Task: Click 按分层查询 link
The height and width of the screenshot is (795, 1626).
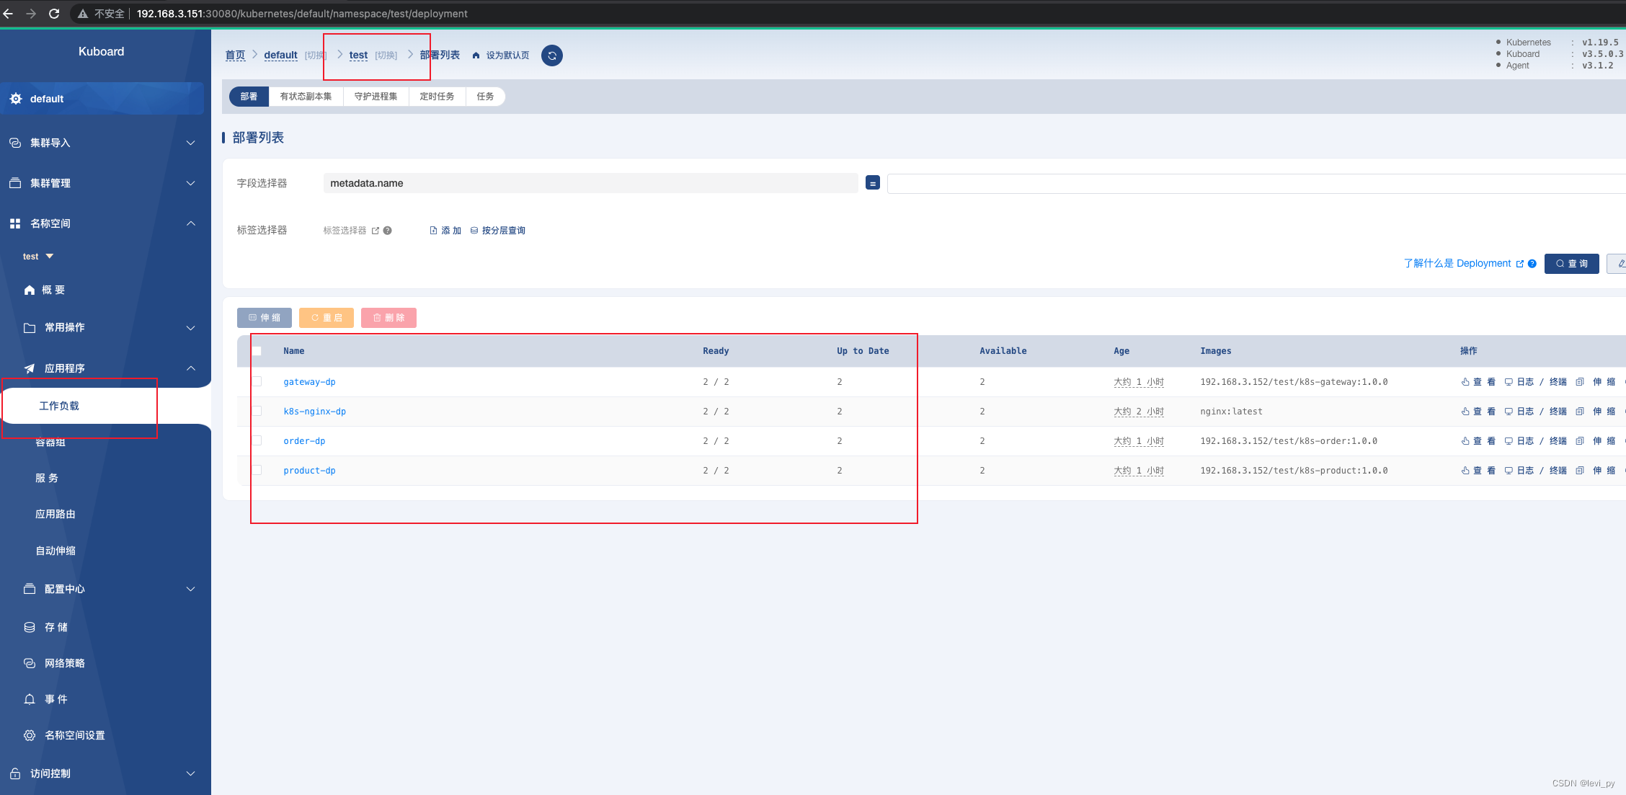Action: [498, 231]
